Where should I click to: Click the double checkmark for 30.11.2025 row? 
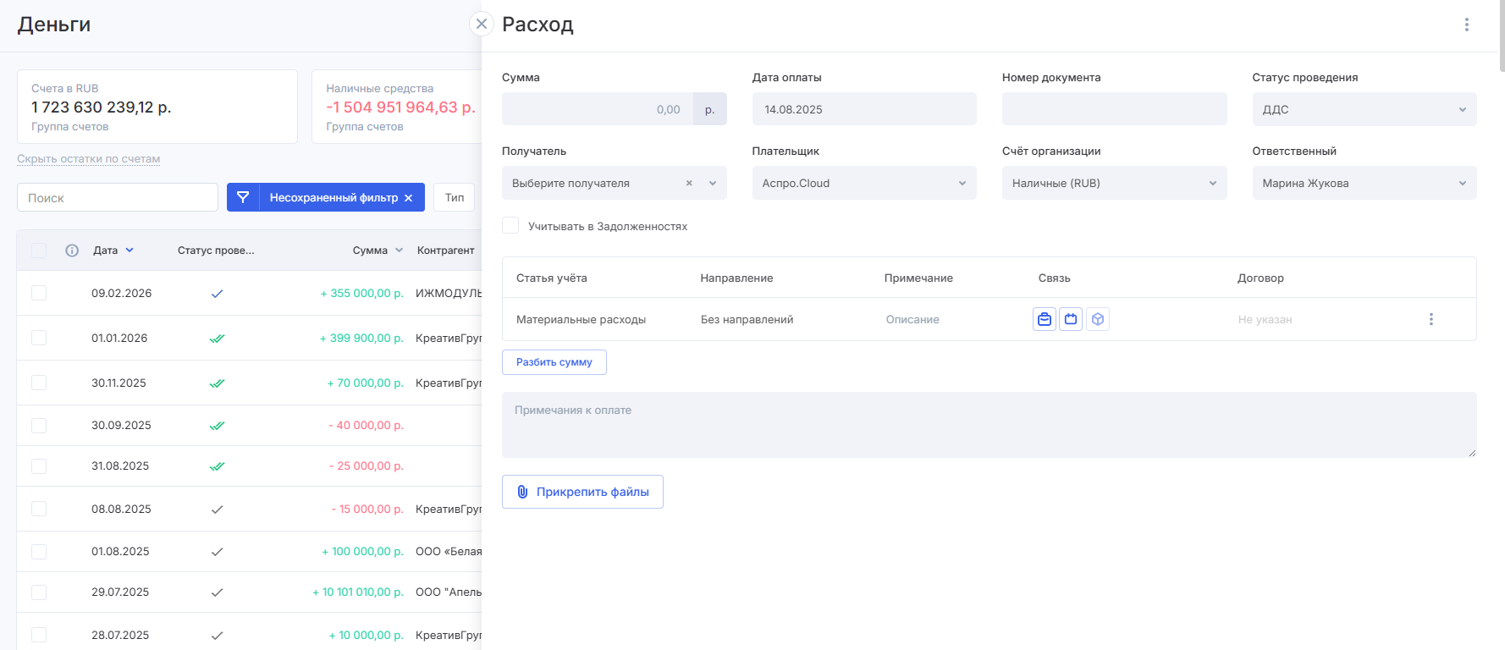(x=217, y=383)
